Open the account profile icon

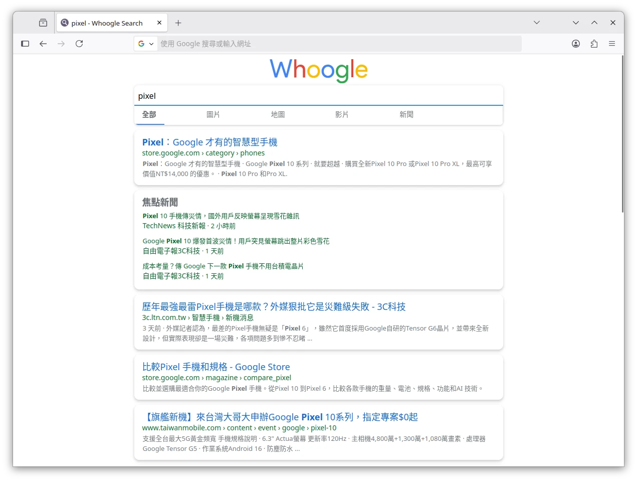point(576,44)
